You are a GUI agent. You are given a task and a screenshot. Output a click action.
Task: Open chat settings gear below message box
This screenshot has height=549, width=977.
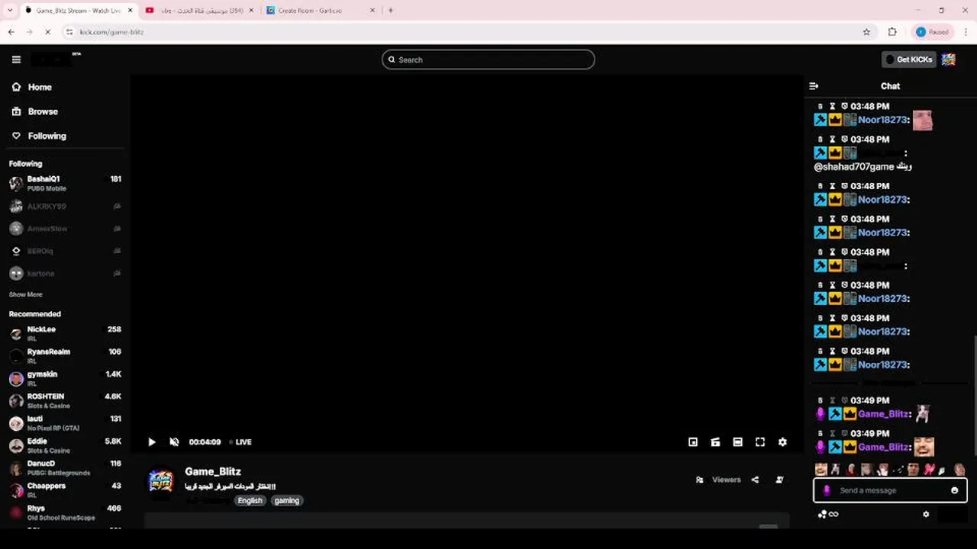926,515
